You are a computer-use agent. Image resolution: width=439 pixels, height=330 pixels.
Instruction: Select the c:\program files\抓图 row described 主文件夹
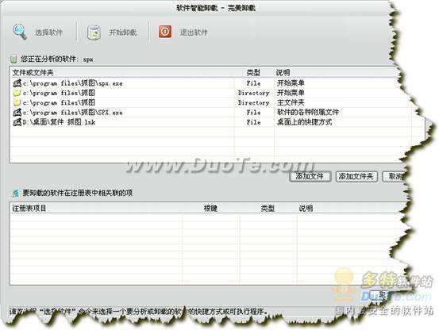[x=207, y=102]
